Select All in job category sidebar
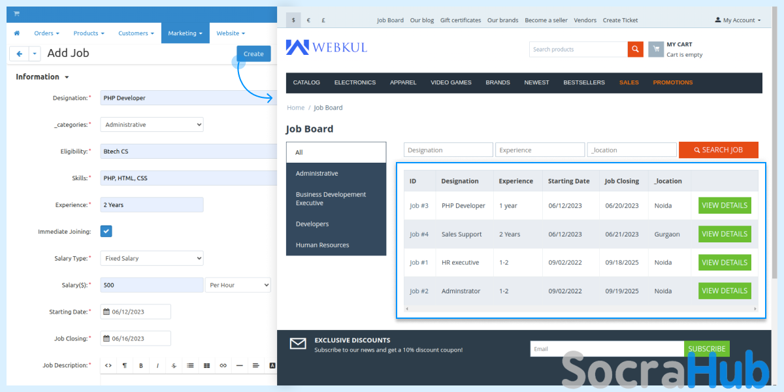 pyautogui.click(x=336, y=152)
